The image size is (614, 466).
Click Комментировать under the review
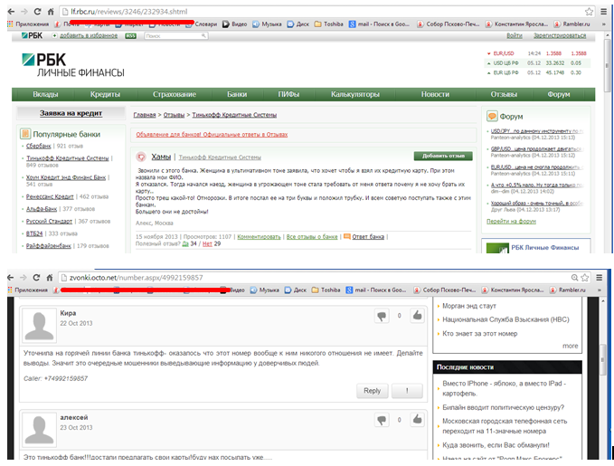pyautogui.click(x=259, y=237)
